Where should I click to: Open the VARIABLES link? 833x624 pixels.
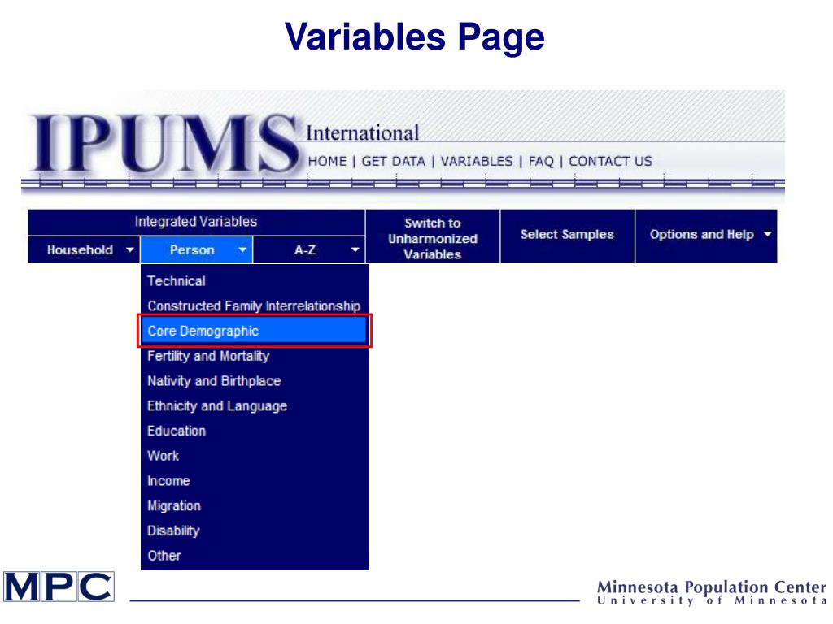point(477,162)
